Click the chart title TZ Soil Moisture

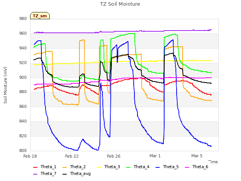point(120,4)
